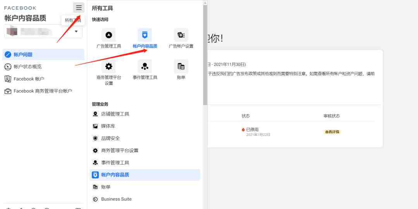Open 帐户内容品质 quick access shield icon
This screenshot has height=209, width=418.
[145, 35]
